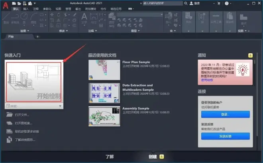Select the Line tool in the ribbon
263x163 pixels.
point(6,19)
